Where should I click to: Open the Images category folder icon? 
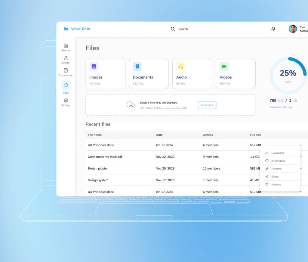pos(94,66)
